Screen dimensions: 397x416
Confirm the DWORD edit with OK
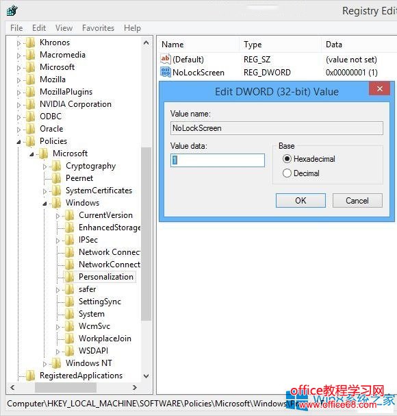pos(300,201)
